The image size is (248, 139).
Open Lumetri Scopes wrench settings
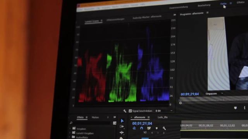[x=125, y=111]
